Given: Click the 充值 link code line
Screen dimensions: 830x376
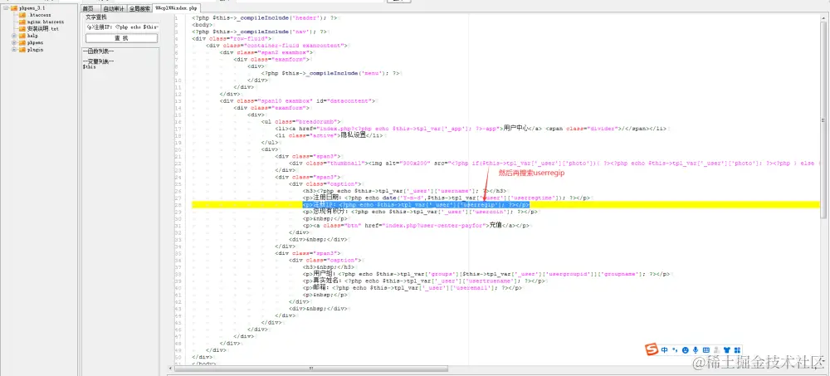Looking at the screenshot, I should [416, 225].
